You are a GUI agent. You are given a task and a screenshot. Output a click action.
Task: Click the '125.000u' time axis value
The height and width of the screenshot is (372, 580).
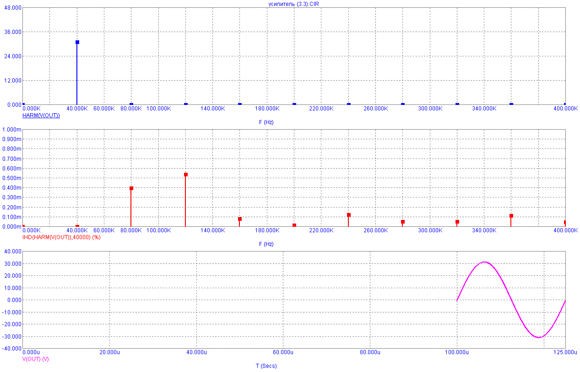[565, 352]
